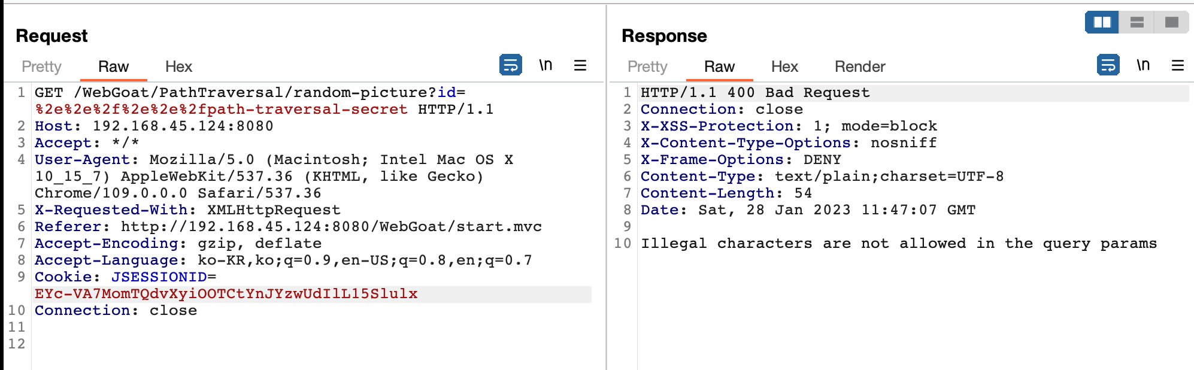The image size is (1194, 370).
Task: Click the Host header line
Action: (154, 126)
